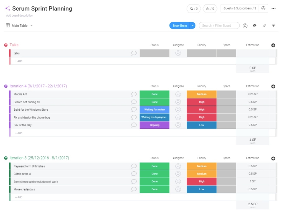Click the person filter icon beside the search box

point(245,25)
